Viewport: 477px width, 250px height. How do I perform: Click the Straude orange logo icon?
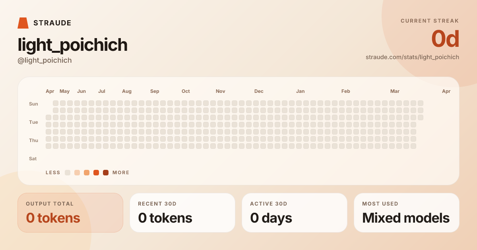[23, 23]
